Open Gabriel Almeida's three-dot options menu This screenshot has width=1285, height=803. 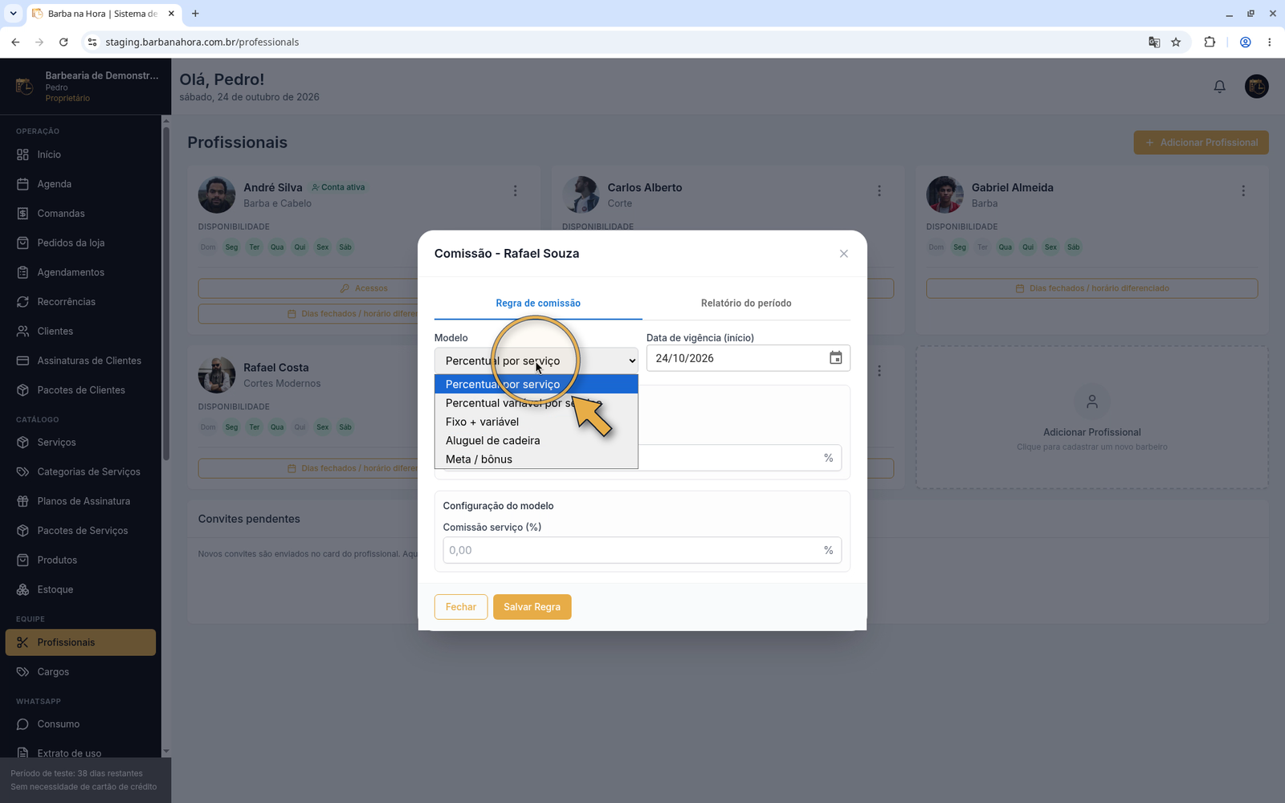[1243, 191]
